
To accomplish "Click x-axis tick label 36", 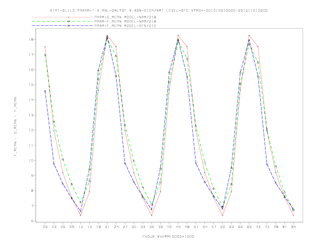I will (152, 227).
